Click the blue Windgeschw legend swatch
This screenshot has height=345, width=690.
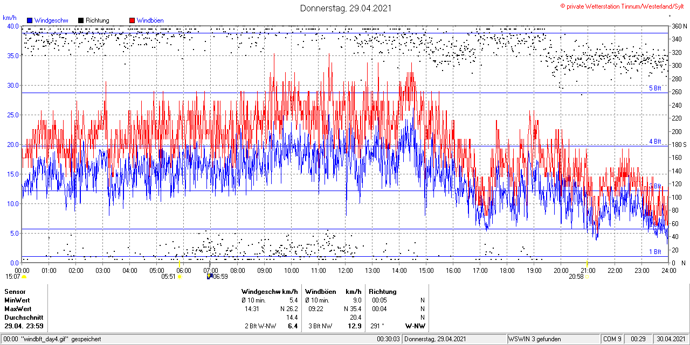pyautogui.click(x=30, y=20)
